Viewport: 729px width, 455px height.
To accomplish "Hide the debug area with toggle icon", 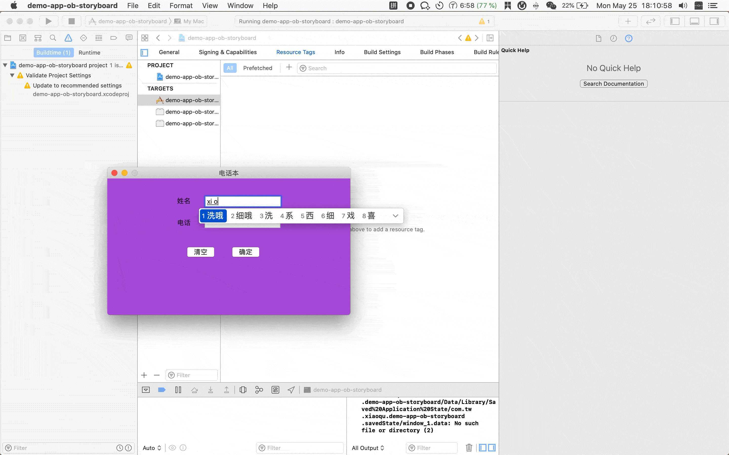I will coord(146,390).
